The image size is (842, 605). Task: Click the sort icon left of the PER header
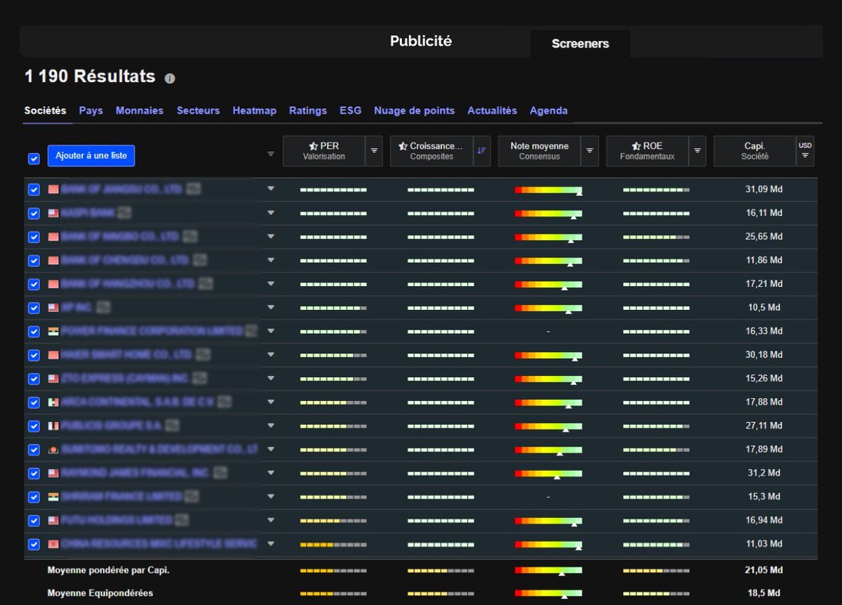pyautogui.click(x=271, y=154)
